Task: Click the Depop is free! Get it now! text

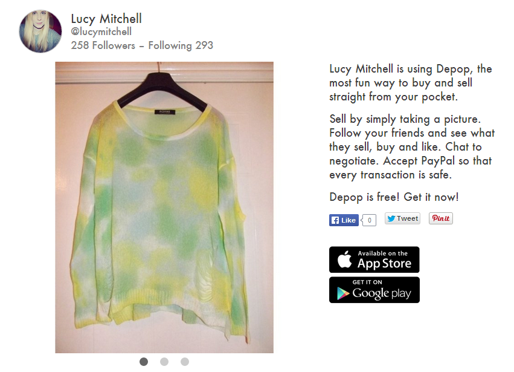Action: tap(394, 197)
